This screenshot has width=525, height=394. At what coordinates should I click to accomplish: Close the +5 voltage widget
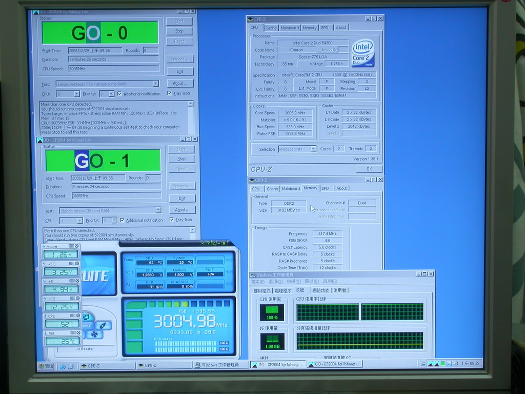[x=78, y=281]
